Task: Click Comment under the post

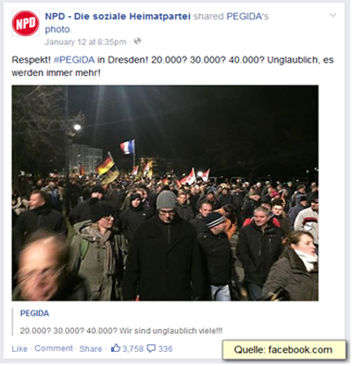Action: tap(54, 348)
